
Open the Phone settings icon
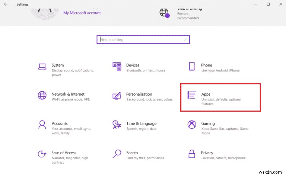pos(192,67)
